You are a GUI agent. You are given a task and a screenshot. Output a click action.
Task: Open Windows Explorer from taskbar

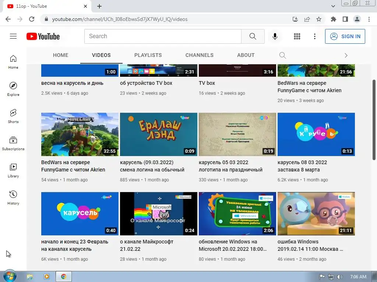[x=29, y=277]
